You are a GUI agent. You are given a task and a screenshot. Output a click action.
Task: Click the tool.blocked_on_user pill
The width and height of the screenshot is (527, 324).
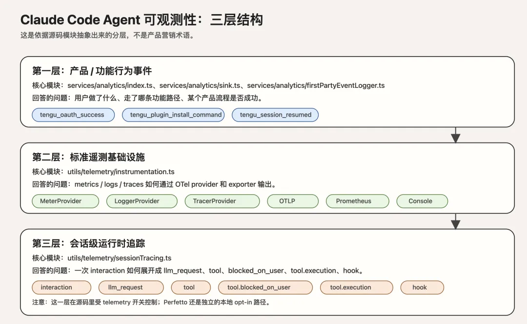coord(265,287)
